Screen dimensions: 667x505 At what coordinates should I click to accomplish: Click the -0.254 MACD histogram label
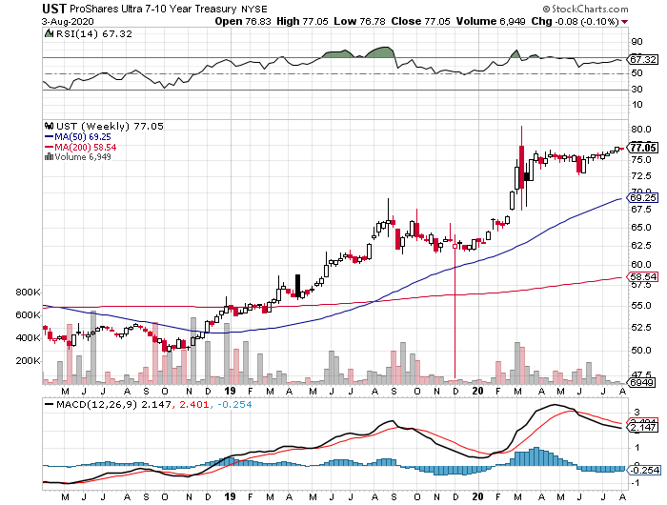pos(644,470)
